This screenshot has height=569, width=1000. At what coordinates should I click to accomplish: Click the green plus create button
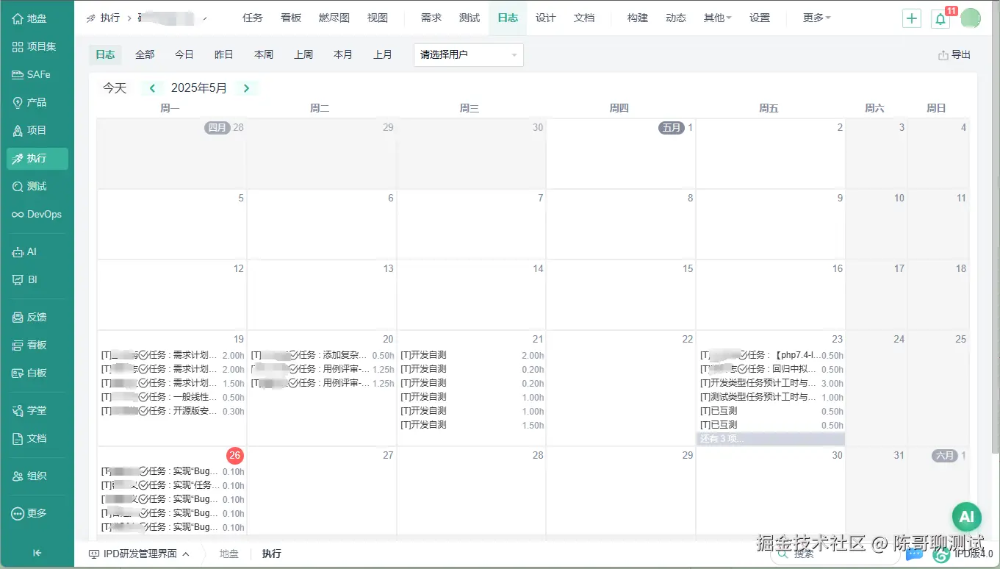(912, 18)
